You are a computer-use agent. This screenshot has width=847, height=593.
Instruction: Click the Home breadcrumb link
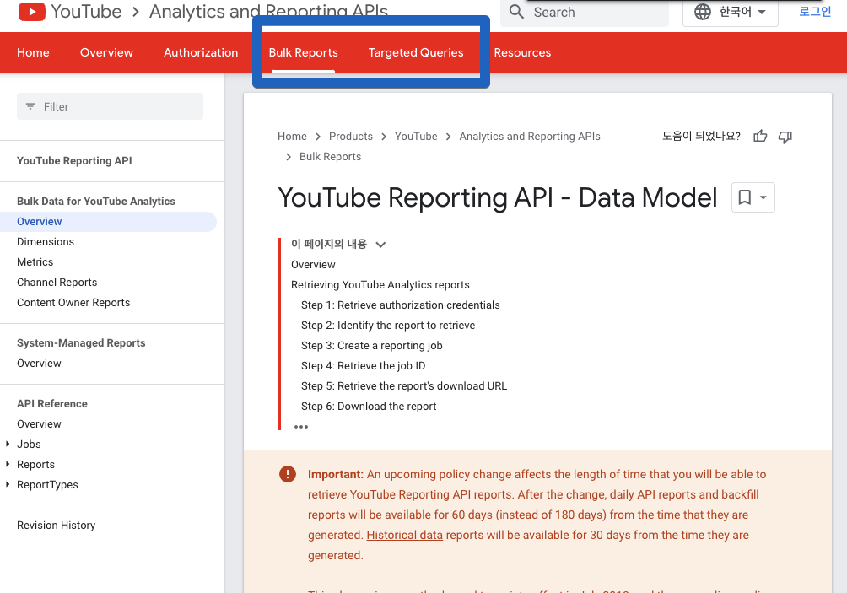[x=292, y=136]
